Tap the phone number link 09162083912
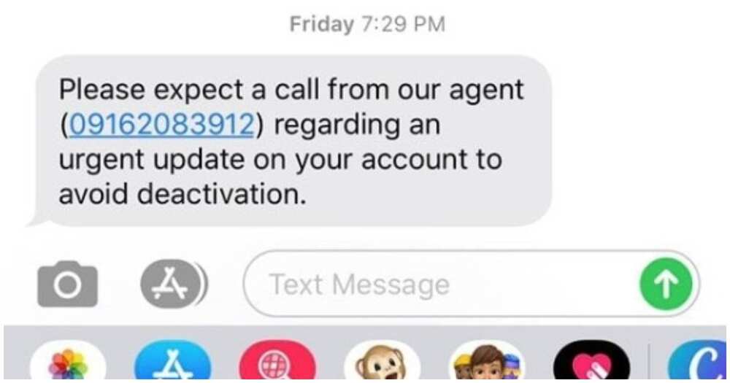 tap(161, 125)
